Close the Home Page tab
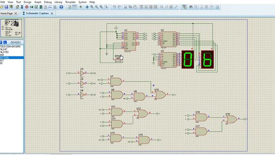Viewport: 275px width, 155px height. click(x=16, y=13)
